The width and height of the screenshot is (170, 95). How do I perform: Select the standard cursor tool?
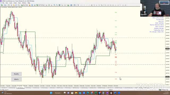click(x=78, y=5)
